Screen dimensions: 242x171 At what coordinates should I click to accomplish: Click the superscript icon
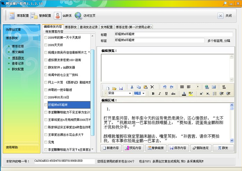201,93
